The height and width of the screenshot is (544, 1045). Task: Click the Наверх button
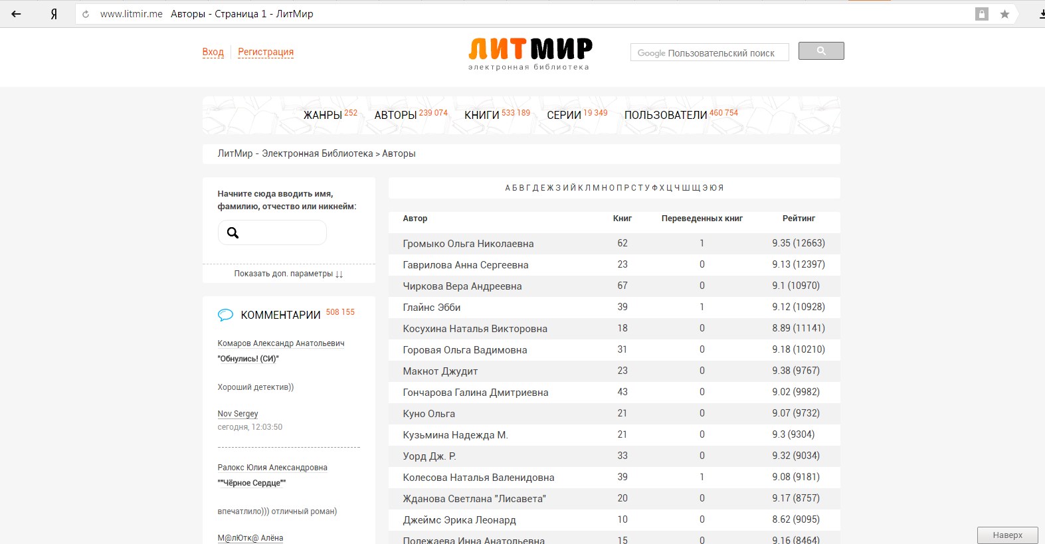1007,535
